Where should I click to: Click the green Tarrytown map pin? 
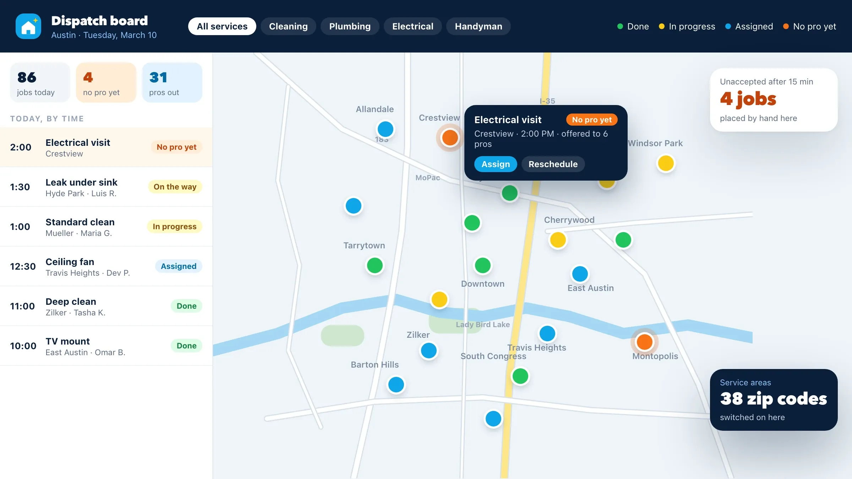375,265
